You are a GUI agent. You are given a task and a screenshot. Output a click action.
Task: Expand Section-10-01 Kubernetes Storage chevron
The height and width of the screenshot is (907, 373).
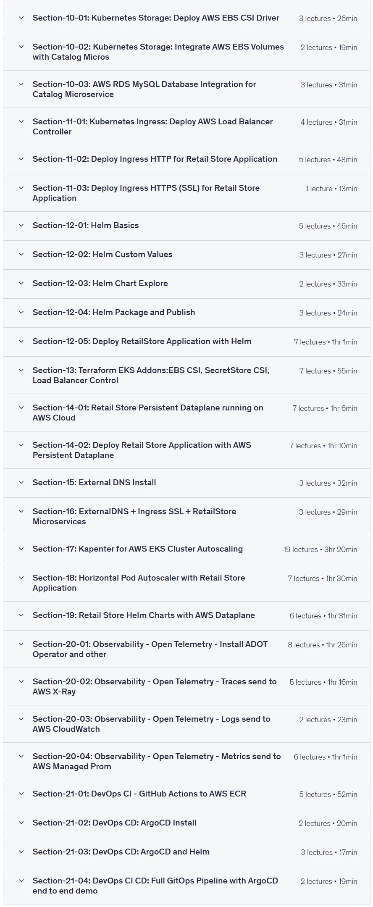21,18
